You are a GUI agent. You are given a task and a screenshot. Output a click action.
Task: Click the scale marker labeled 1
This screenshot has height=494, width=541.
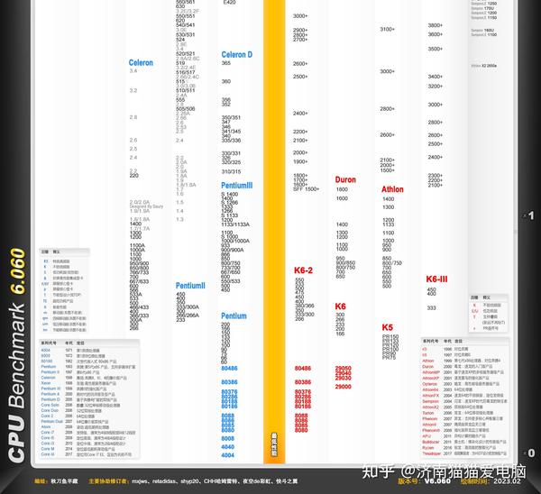pyautogui.click(x=531, y=215)
